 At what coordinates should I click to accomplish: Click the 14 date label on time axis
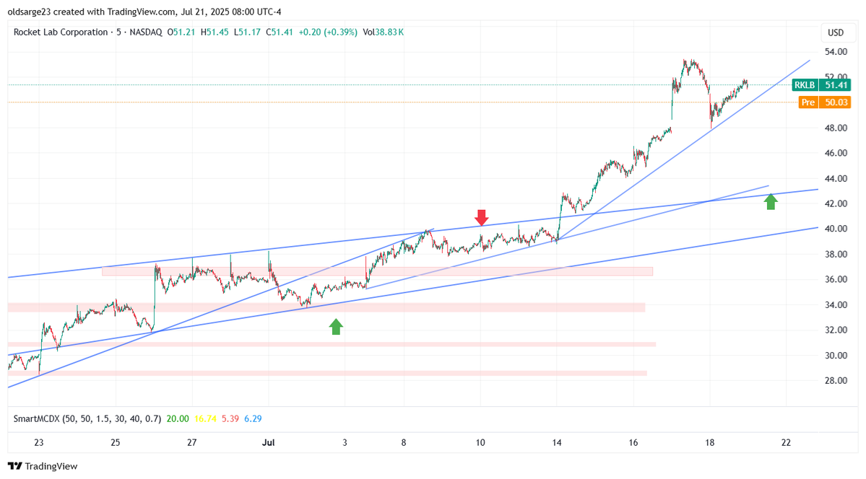tap(557, 443)
